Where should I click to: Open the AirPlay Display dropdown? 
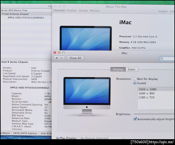tap(102, 138)
